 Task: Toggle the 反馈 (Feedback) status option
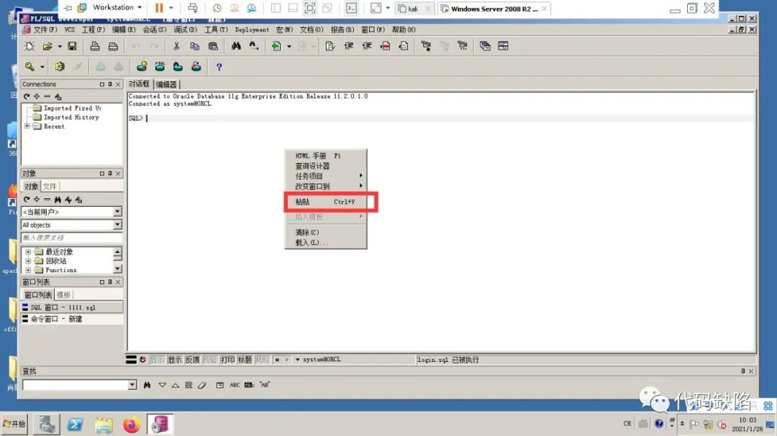[x=192, y=360]
